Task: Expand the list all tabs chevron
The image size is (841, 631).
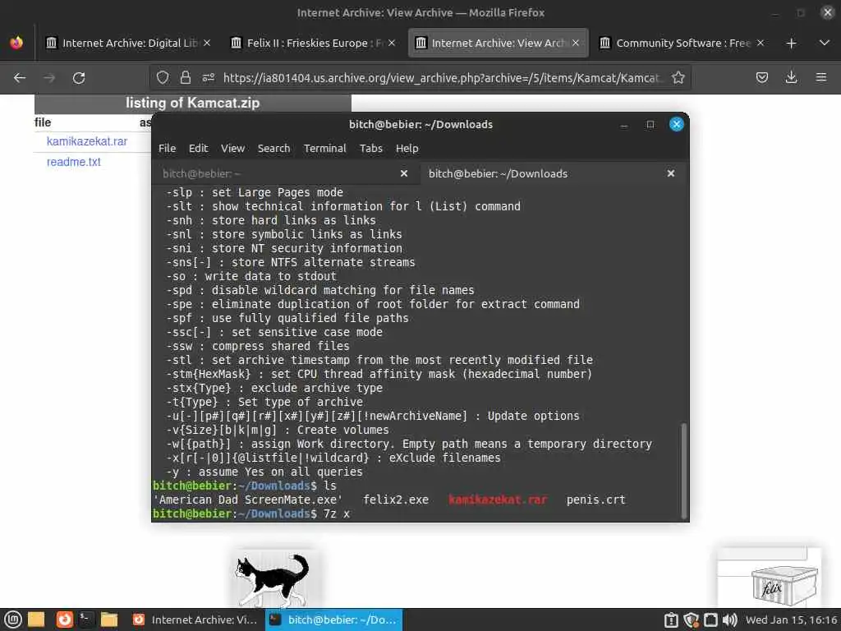Action: pos(825,43)
